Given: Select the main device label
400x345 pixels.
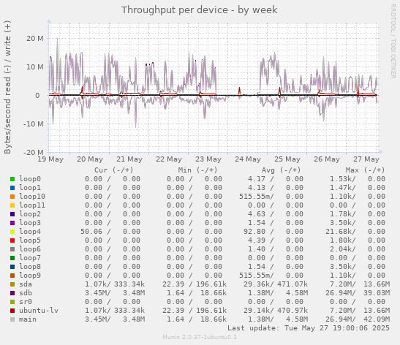Looking at the screenshot, I should coord(28,319).
